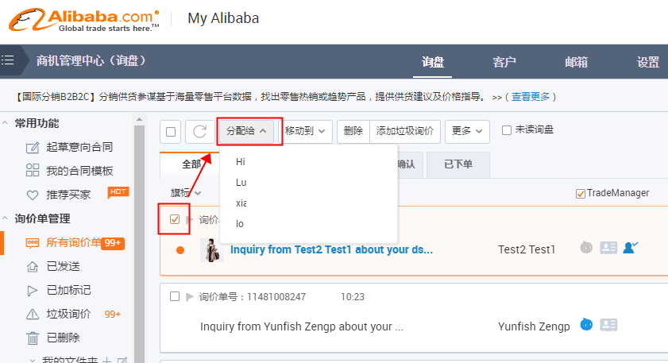Open the contact card icon for Test2 Test1

609,248
